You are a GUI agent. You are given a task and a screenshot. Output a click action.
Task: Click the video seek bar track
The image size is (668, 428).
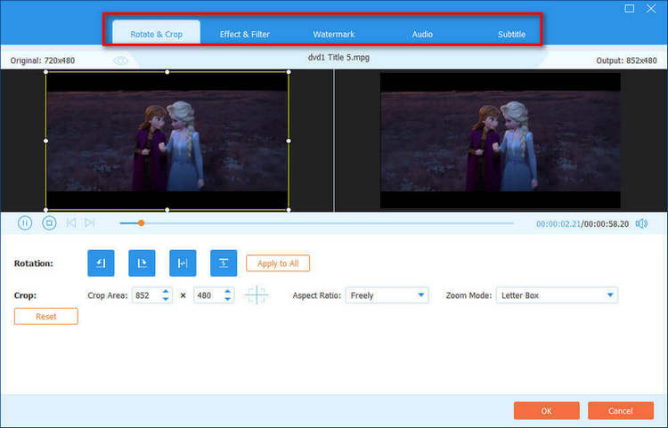pos(316,223)
